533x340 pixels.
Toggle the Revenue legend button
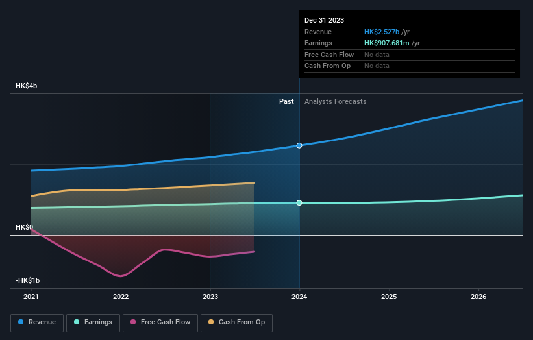[x=37, y=322]
